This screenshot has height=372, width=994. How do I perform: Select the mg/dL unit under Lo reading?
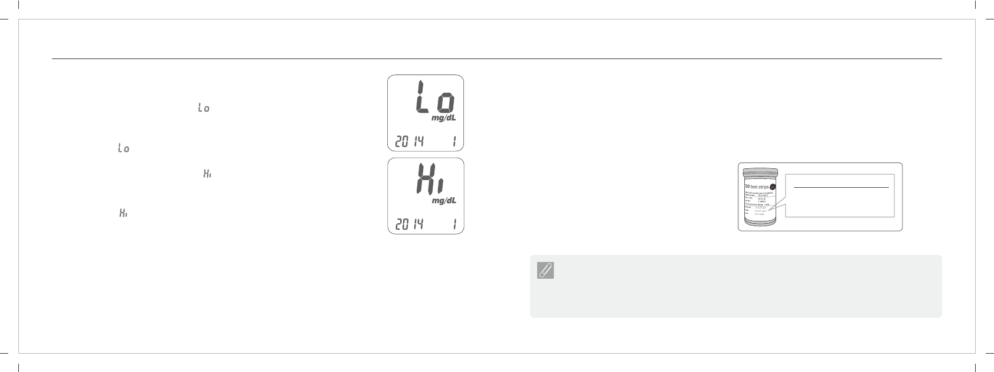pos(444,118)
